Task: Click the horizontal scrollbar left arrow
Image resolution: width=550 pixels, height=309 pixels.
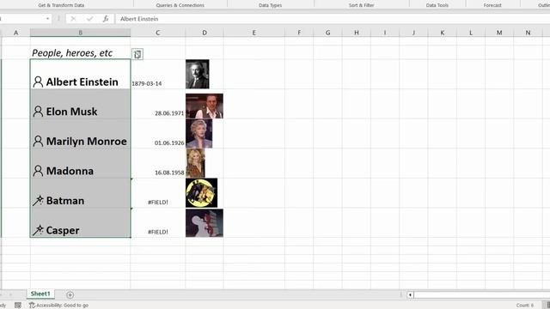Action: tap(410, 295)
